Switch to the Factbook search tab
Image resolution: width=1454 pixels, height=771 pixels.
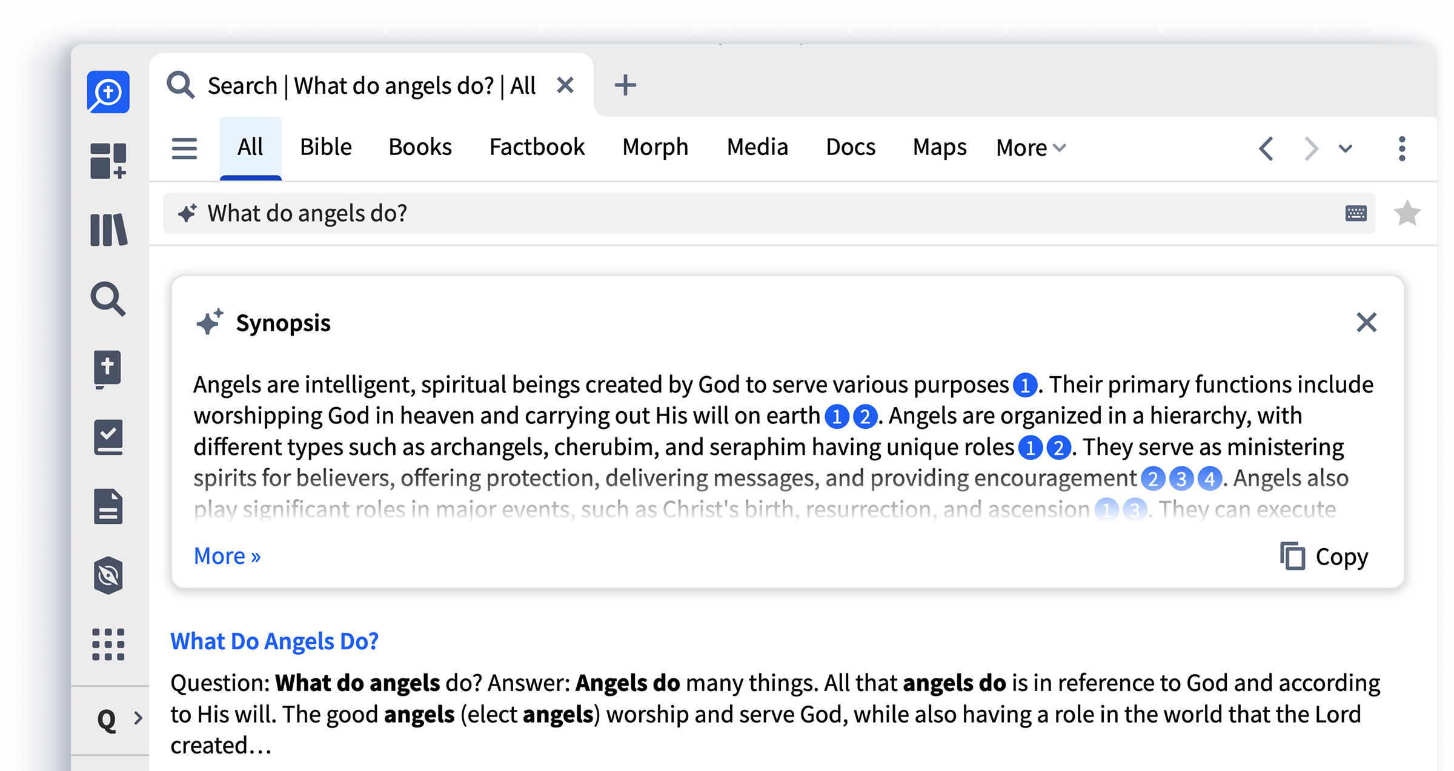tap(537, 147)
